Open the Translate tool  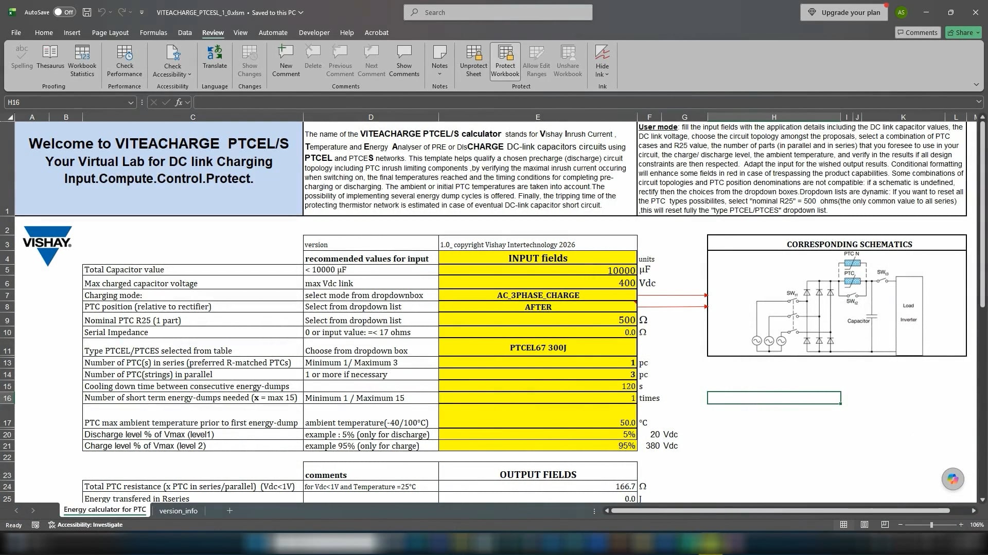pyautogui.click(x=215, y=57)
